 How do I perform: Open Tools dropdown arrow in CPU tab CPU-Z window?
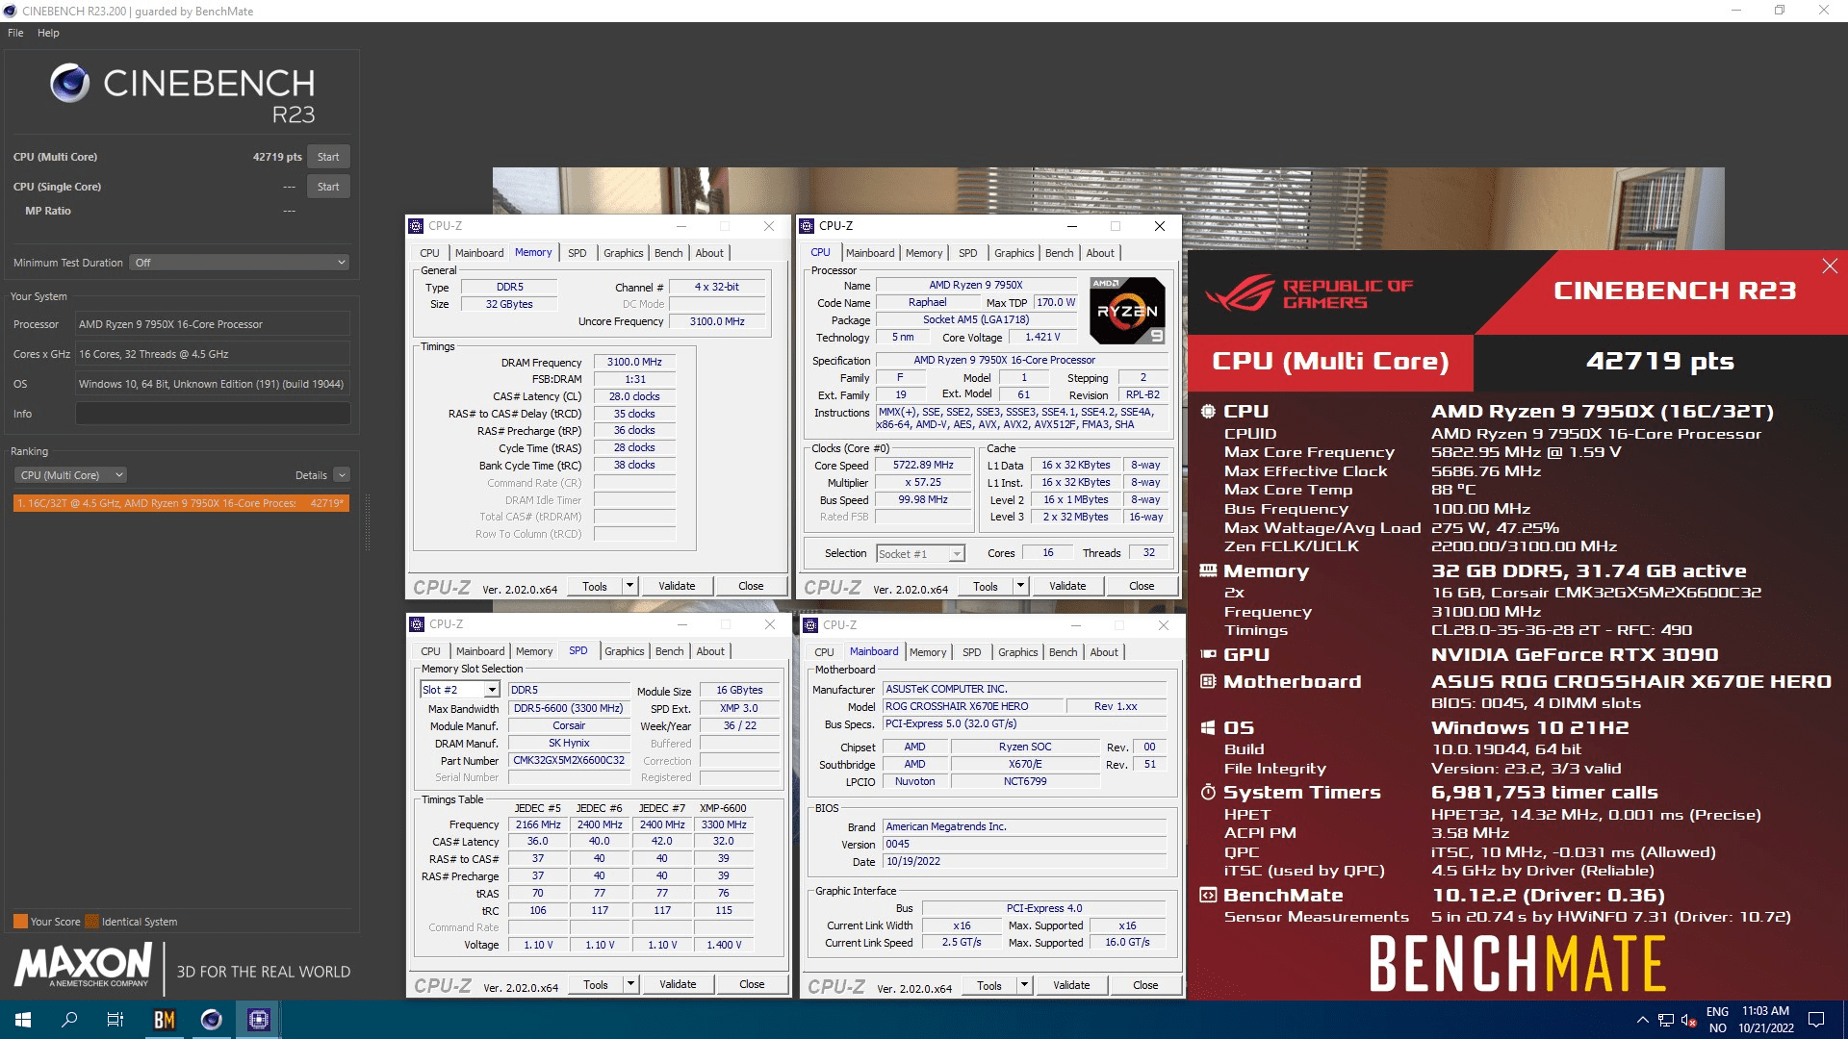1020,586
